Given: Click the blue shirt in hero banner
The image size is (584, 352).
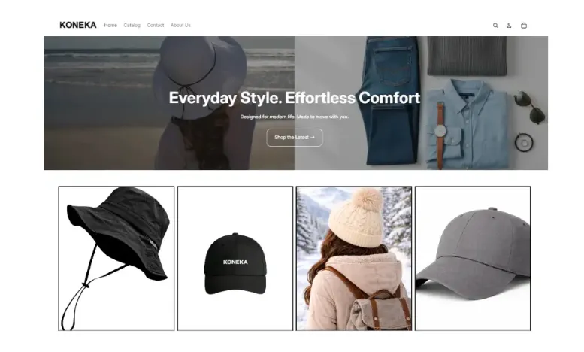Looking at the screenshot, I should tap(468, 125).
